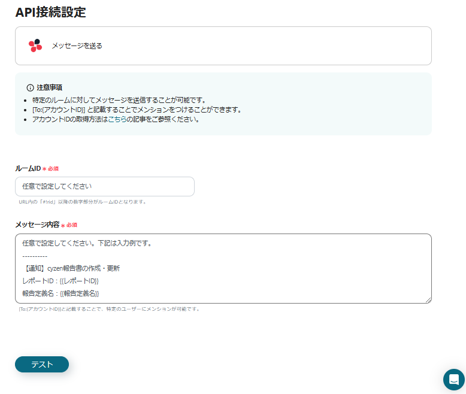This screenshot has height=394, width=466.
Task: Click the hint about URL内の「#!rid」
Action: point(82,202)
